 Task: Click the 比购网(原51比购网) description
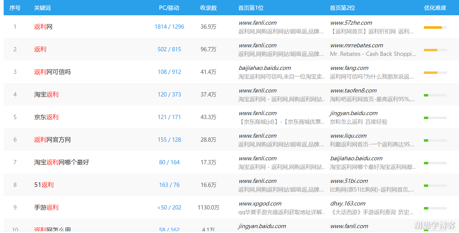tap(372, 190)
